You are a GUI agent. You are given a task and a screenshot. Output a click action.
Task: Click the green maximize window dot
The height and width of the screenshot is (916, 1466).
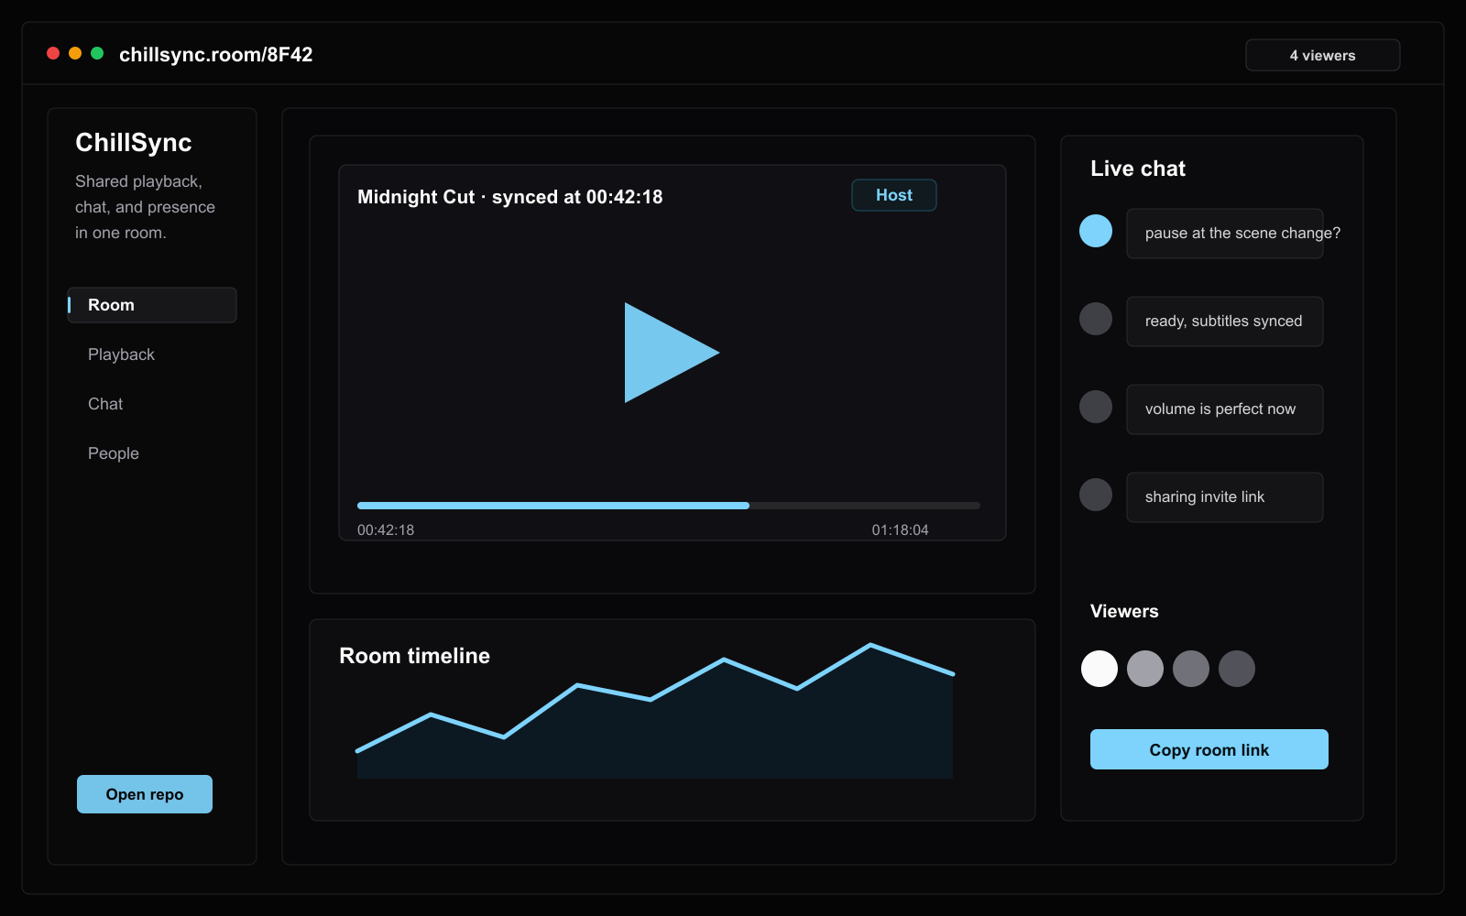(x=97, y=53)
